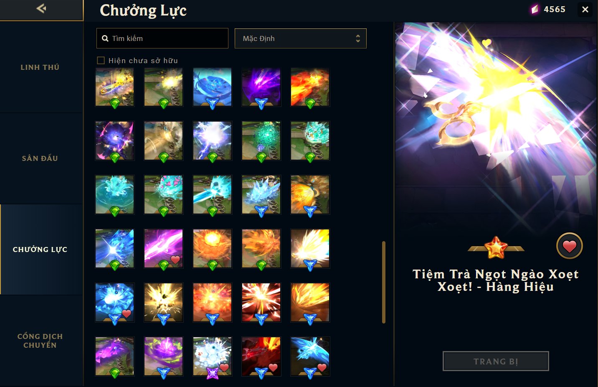Choose the galaxy nebula boom thumbnail
598x387 pixels.
coord(114,141)
